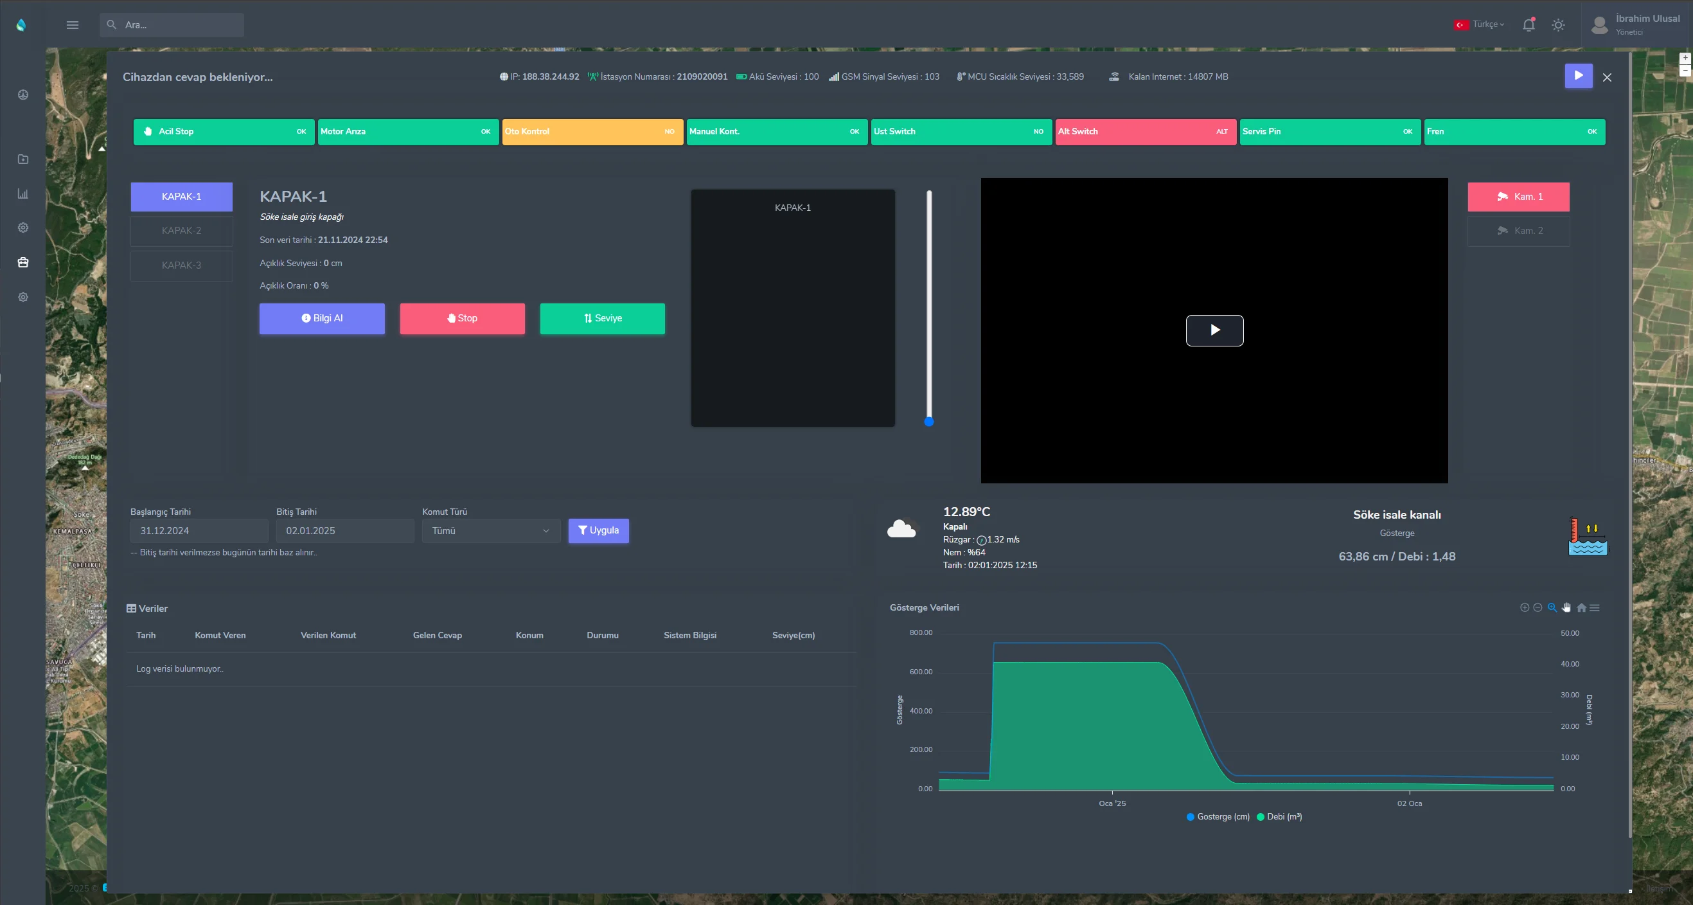Open the sidebar hamburger menu icon
1693x905 pixels.
point(73,25)
